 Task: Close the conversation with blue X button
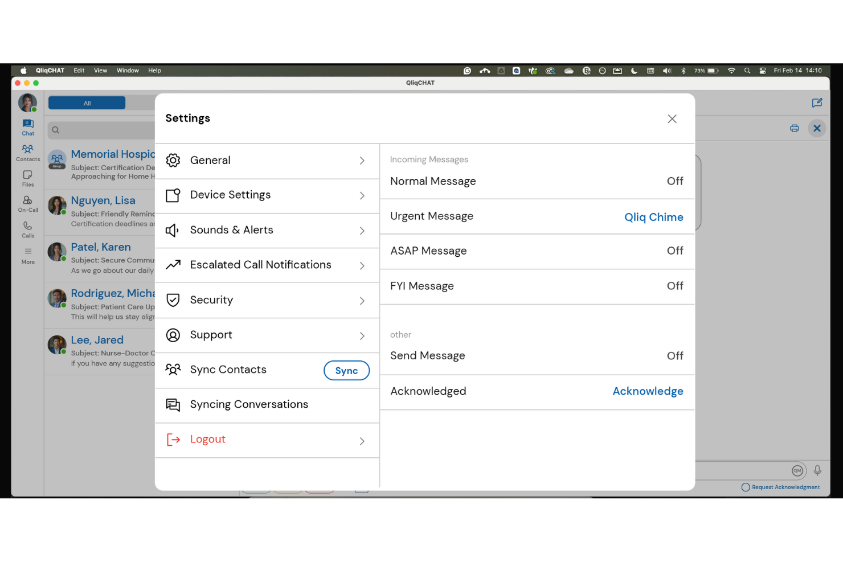click(817, 128)
